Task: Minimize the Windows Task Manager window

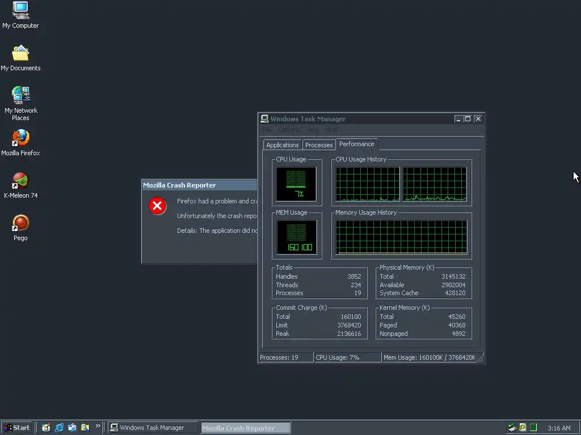Action: pos(458,119)
